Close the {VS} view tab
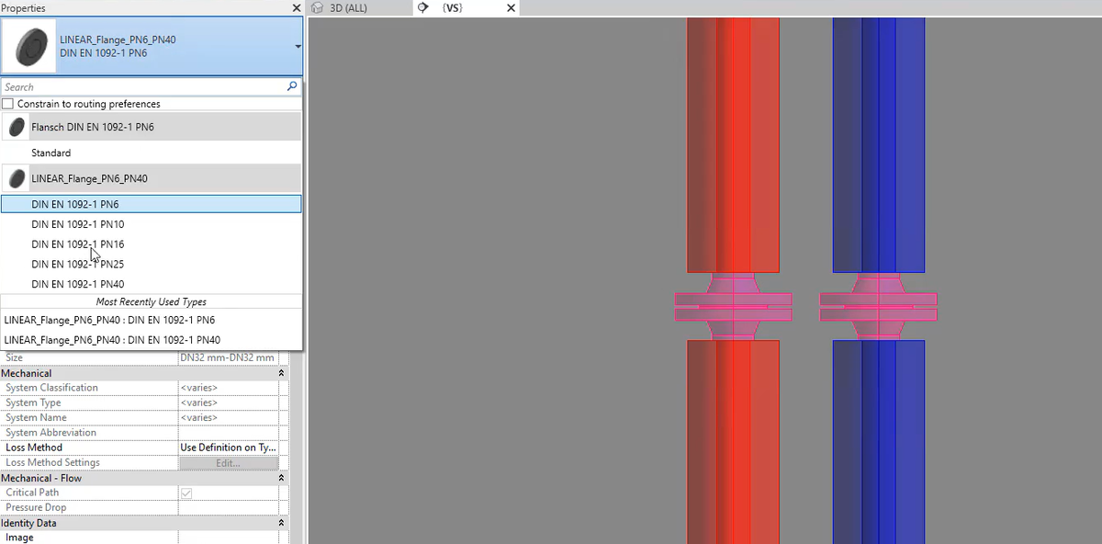Image resolution: width=1102 pixels, height=544 pixels. coord(511,7)
